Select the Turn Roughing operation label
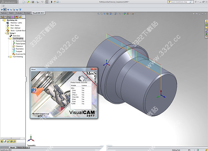The image size is (208, 151). (18, 39)
